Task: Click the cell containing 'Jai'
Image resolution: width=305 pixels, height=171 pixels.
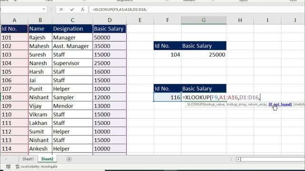Action: (40, 80)
